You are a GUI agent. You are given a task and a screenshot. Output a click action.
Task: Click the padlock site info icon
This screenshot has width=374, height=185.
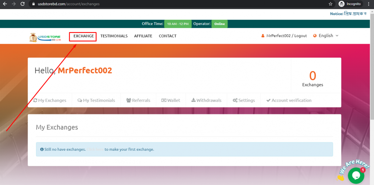point(33,4)
